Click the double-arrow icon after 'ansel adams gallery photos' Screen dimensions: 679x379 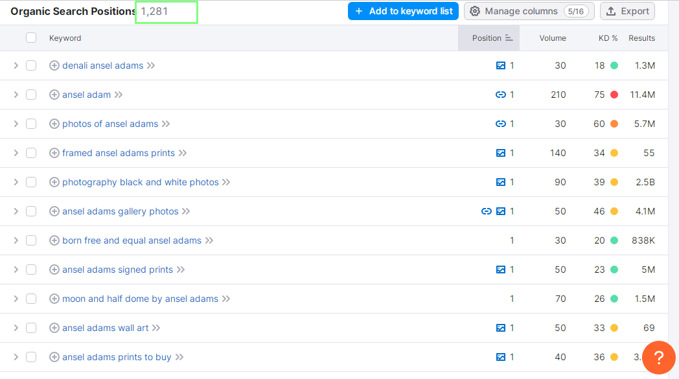pyautogui.click(x=186, y=211)
